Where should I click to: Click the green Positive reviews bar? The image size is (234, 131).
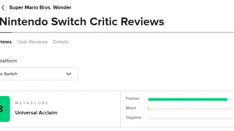pos(188,99)
